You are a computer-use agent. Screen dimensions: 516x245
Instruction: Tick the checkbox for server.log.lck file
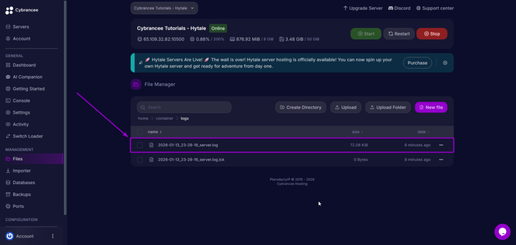coord(140,160)
